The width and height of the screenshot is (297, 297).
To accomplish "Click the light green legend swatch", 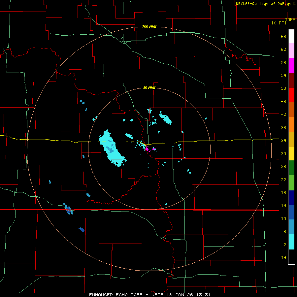I will coord(291,183).
